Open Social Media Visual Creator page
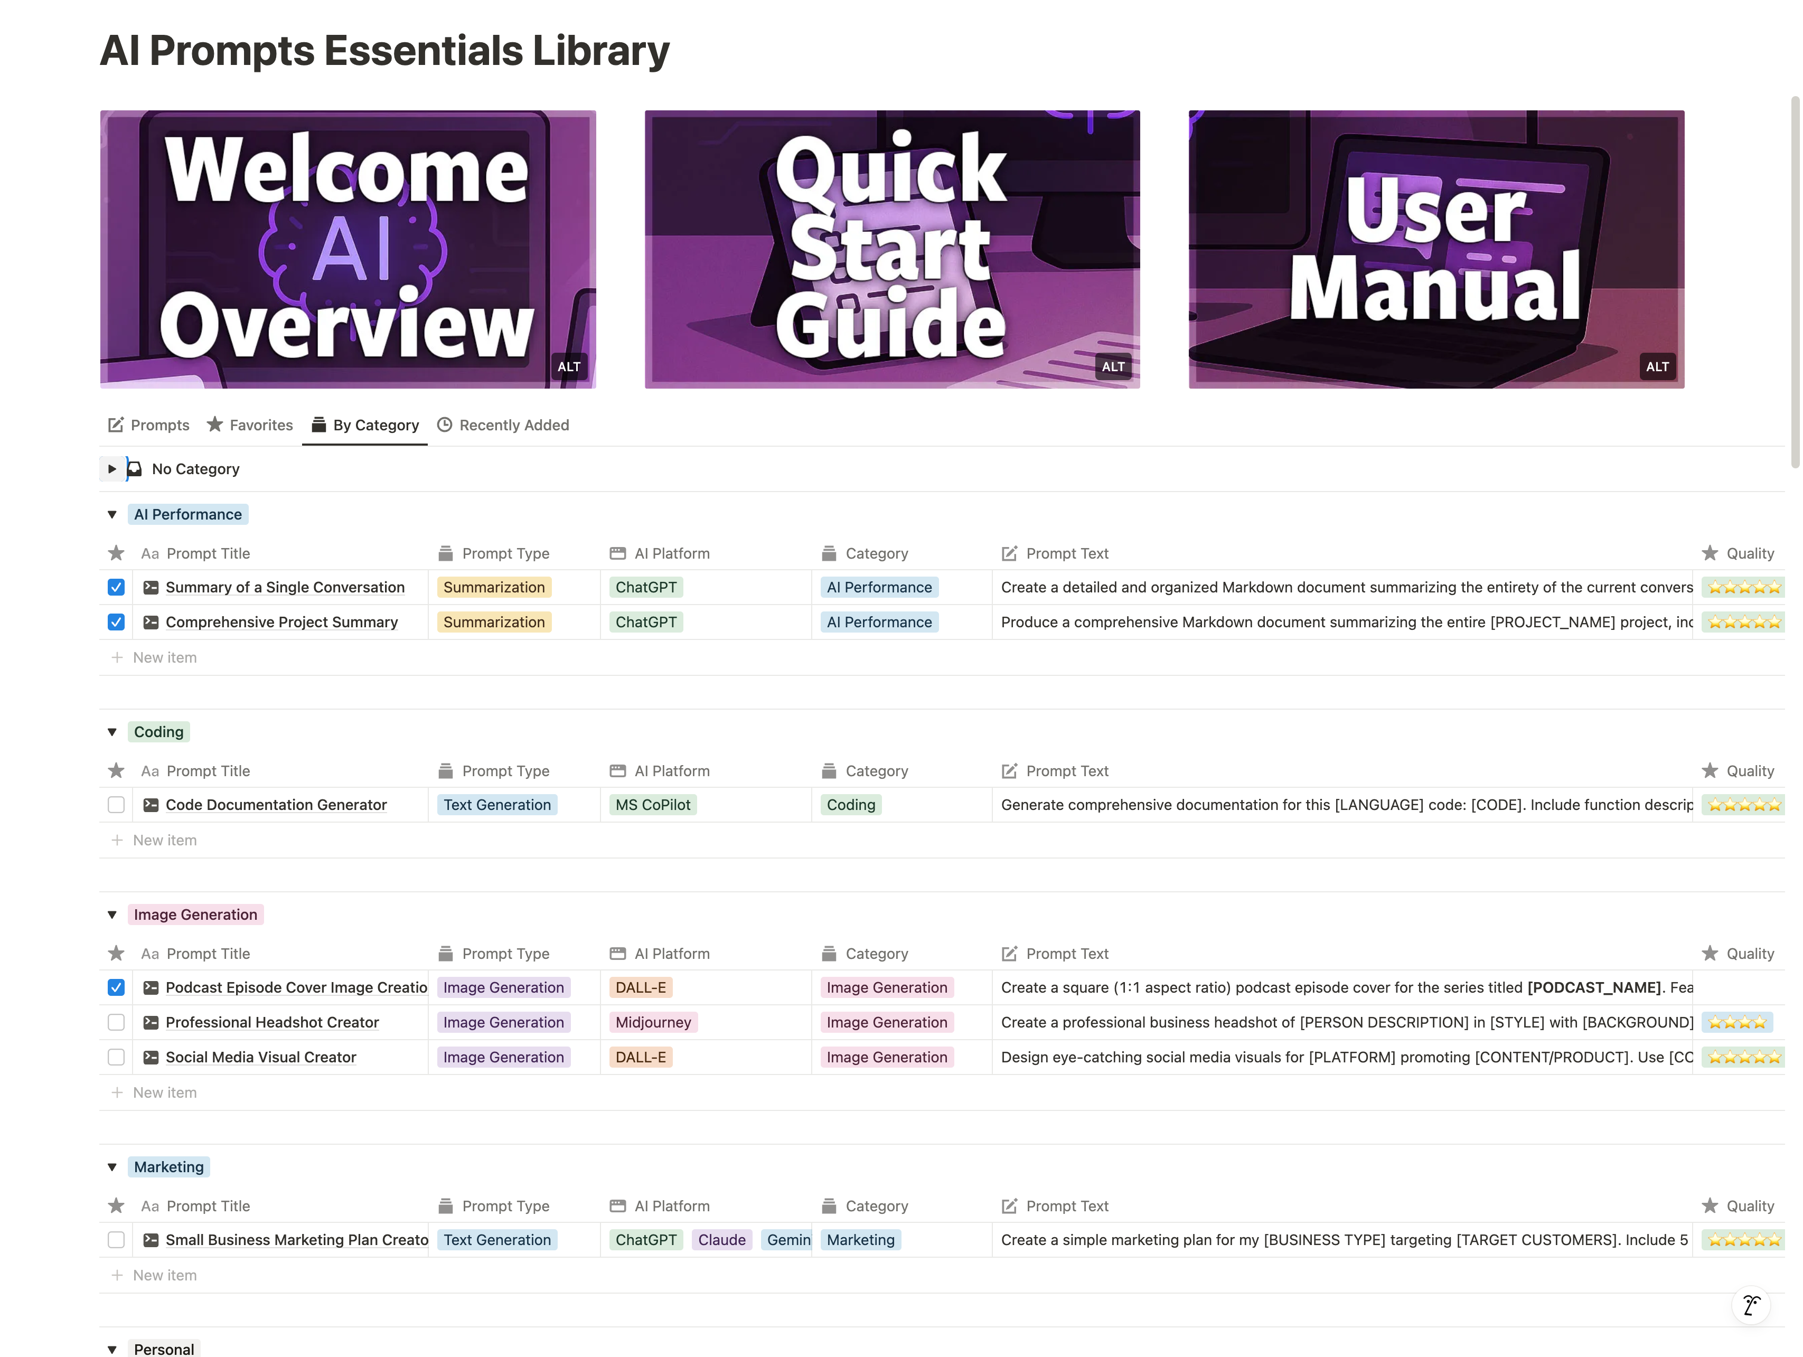The width and height of the screenshot is (1803, 1357). [261, 1057]
